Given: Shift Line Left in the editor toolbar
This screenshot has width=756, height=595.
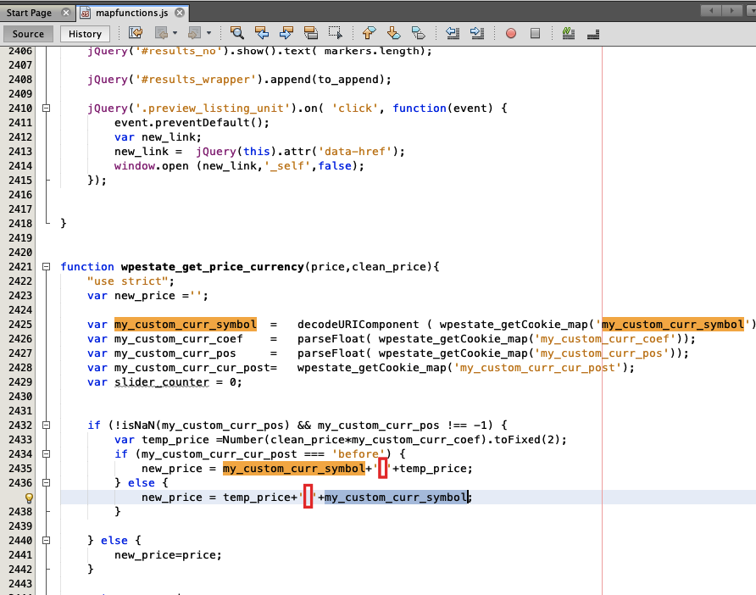Looking at the screenshot, I should tap(453, 33).
